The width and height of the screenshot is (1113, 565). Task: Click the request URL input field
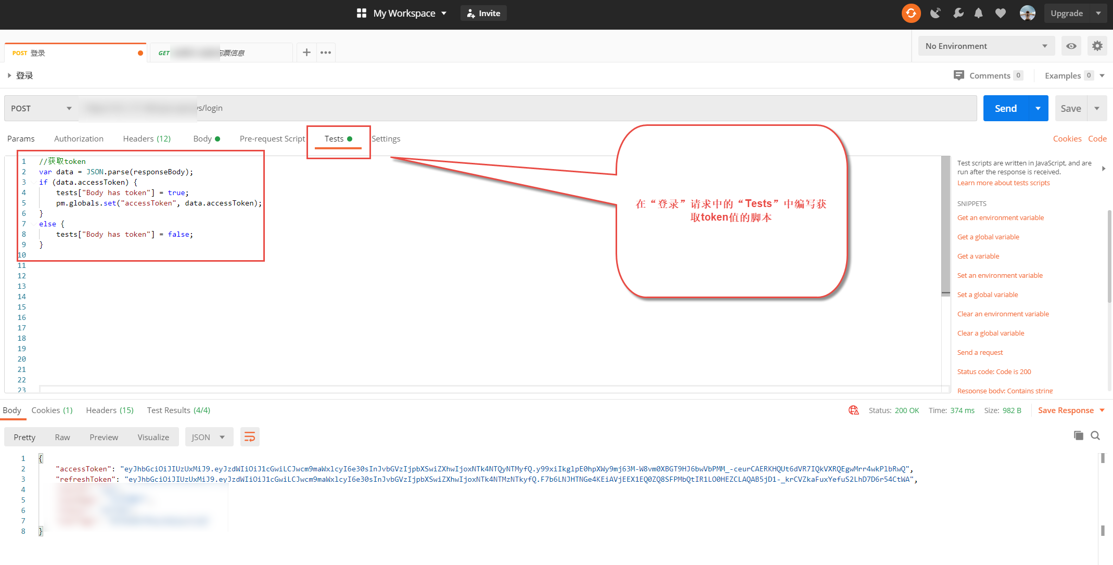tap(520, 108)
